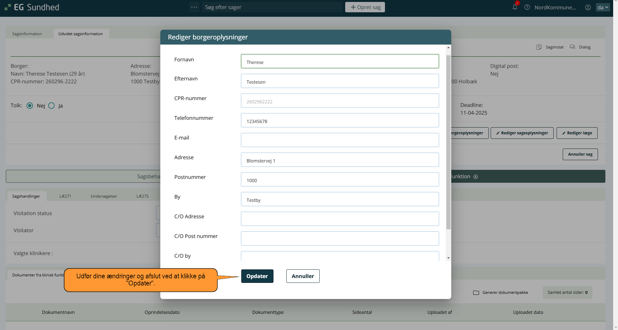Click Annuller in the dialog
618x330 pixels.
(303, 276)
